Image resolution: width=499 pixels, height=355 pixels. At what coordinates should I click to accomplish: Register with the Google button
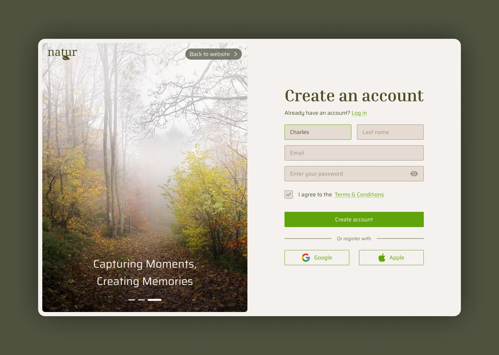coord(317,258)
